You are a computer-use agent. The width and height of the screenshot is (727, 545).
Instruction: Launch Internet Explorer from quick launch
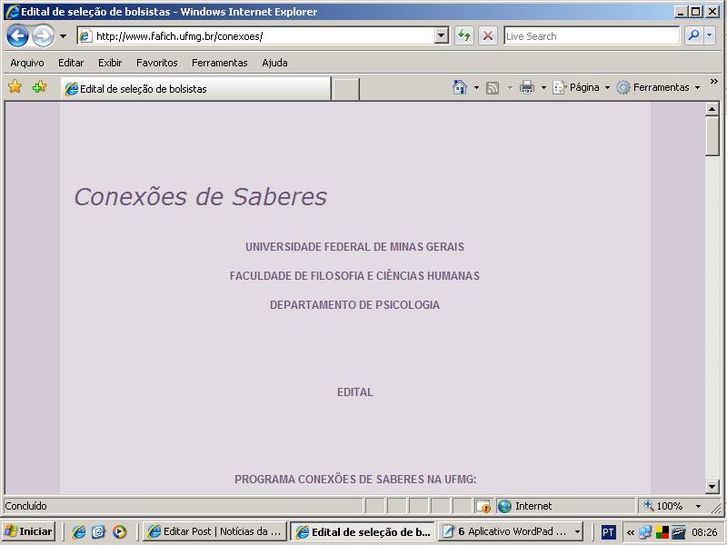tap(79, 531)
